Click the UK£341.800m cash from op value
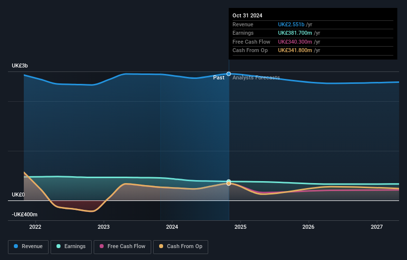Image resolution: width=407 pixels, height=260 pixels. click(x=295, y=51)
